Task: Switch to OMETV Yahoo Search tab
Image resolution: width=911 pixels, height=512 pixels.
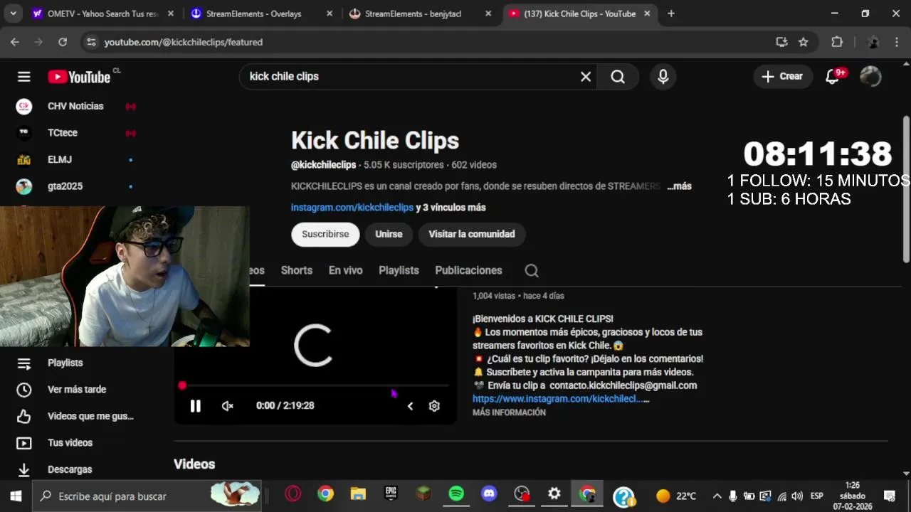Action: (103, 14)
